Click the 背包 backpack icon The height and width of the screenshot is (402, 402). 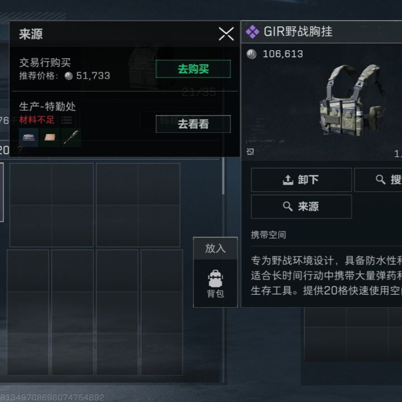pyautogui.click(x=216, y=284)
